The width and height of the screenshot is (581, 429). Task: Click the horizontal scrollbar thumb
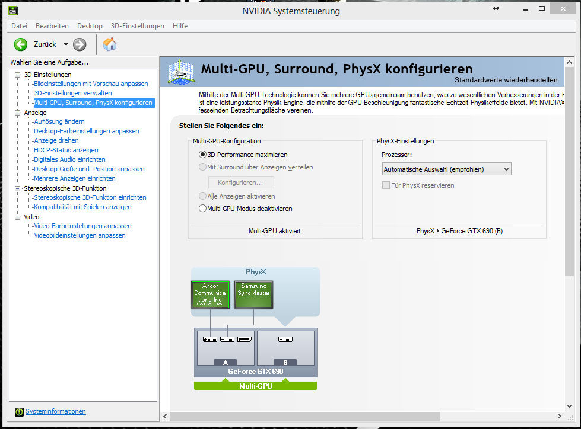pos(304,417)
